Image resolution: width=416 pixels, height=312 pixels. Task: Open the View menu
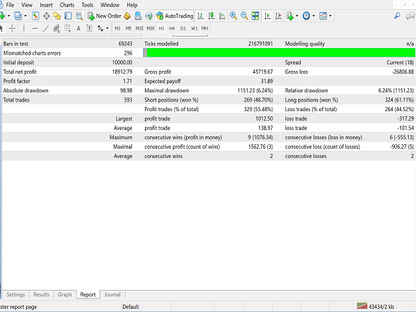(x=27, y=5)
